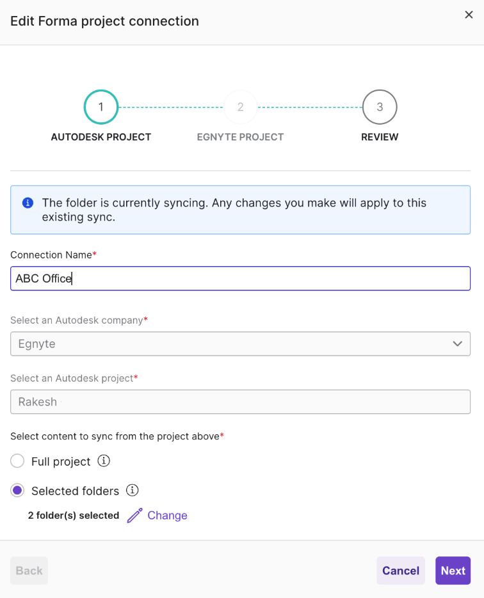Screen dimensions: 484x598
Task: Click the AUTODESK PROJECT step label
Action: (x=101, y=137)
